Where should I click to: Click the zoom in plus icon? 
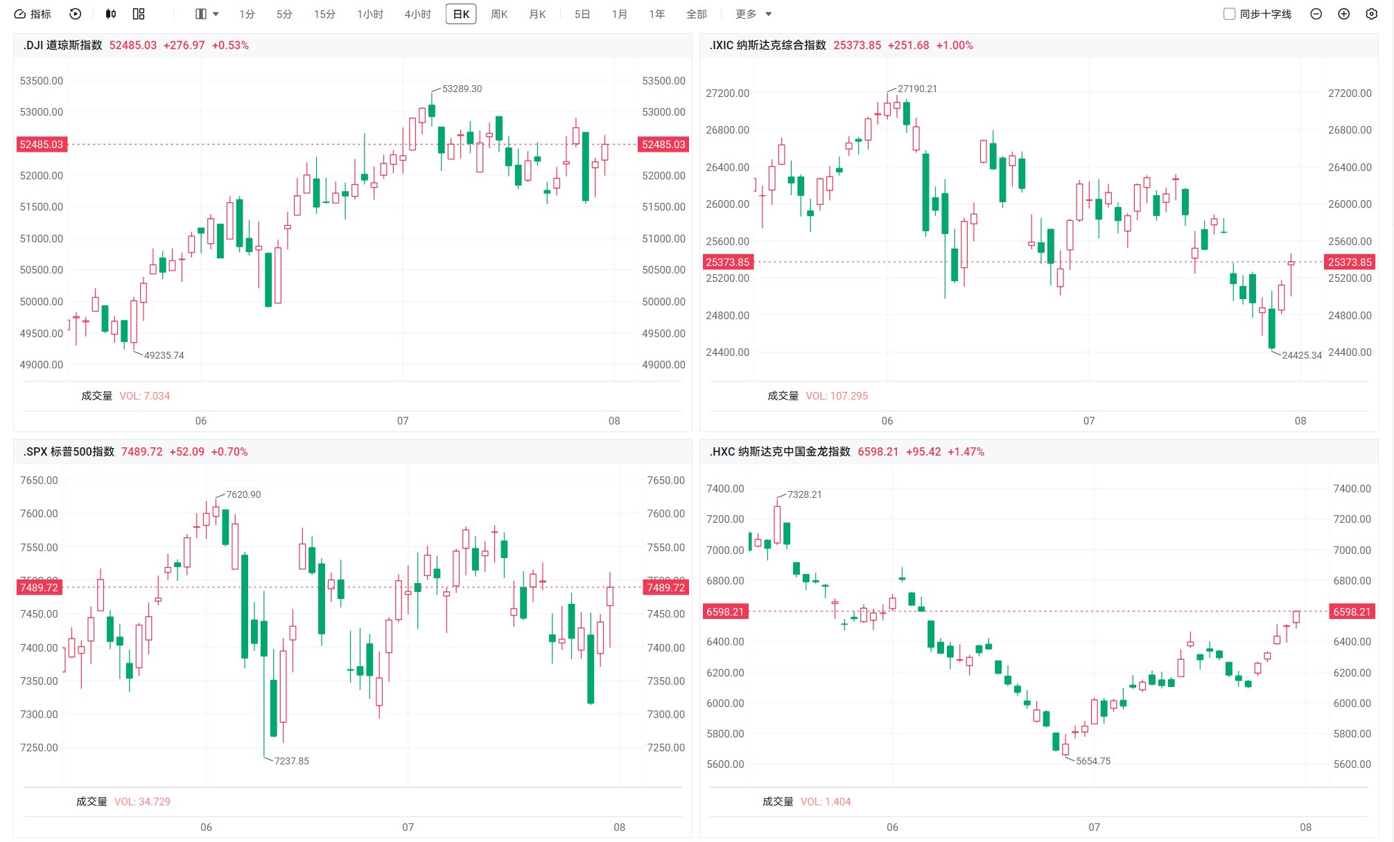click(x=1343, y=14)
